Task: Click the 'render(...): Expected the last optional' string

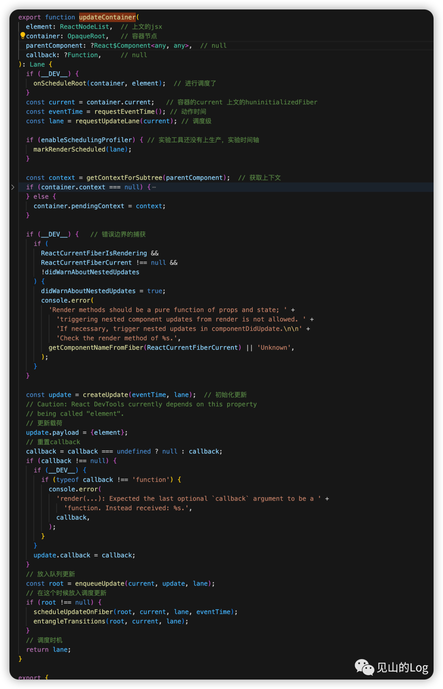Action: [189, 499]
